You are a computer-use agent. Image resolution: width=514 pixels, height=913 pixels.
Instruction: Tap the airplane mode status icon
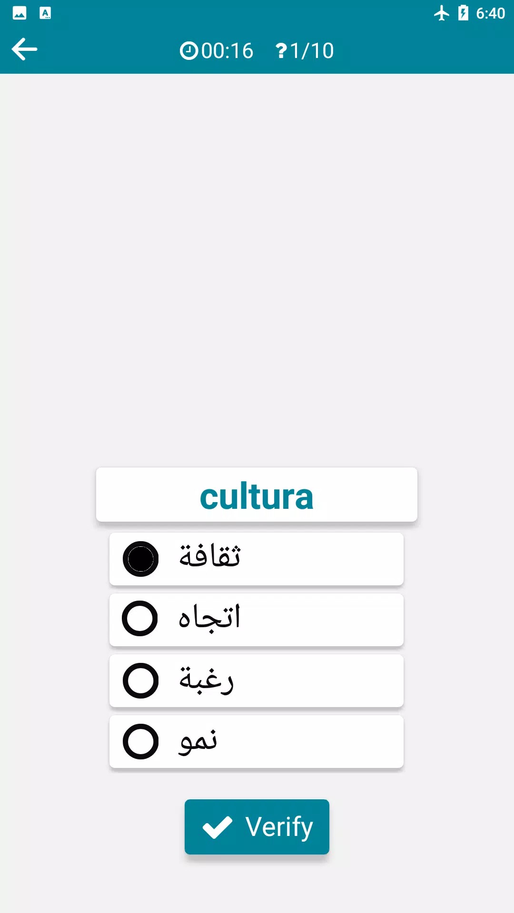(442, 13)
